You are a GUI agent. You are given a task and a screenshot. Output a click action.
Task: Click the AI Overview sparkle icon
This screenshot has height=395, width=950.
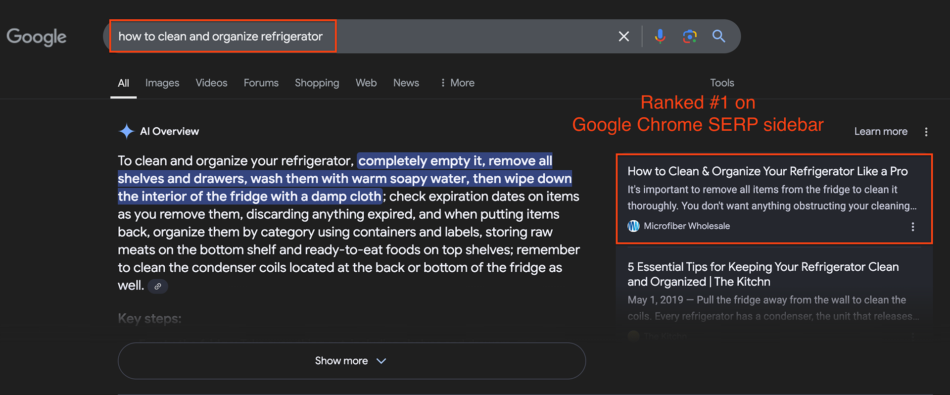127,131
